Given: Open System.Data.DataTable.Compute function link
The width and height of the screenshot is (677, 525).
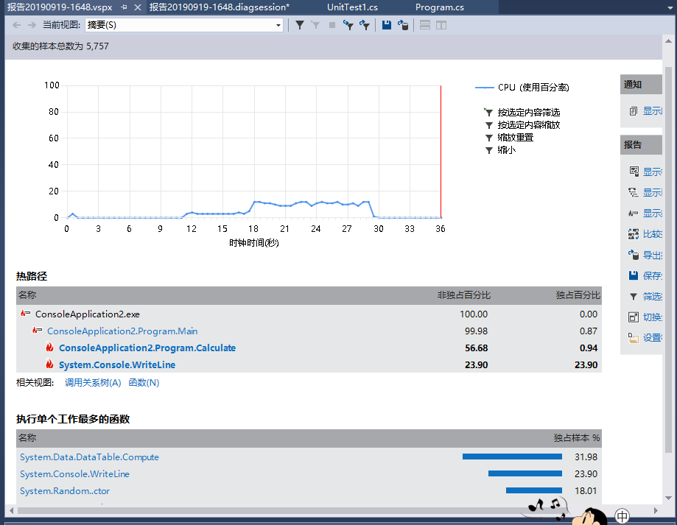Looking at the screenshot, I should coord(89,457).
